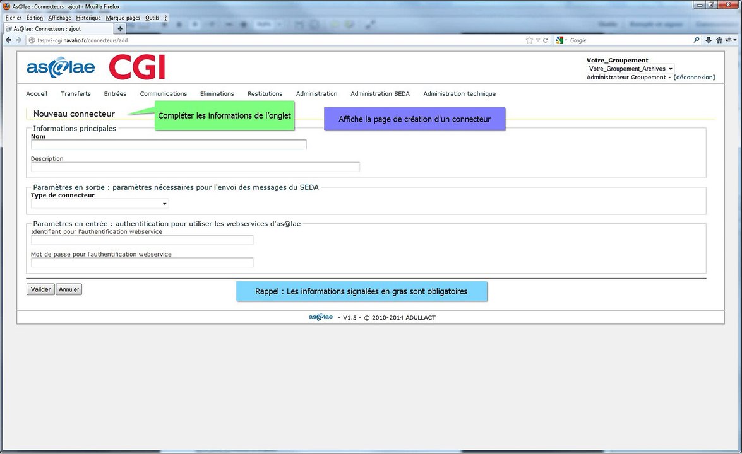Click the V1.5 2010-2014 ADULLACT footer text
The height and width of the screenshot is (454, 742).
387,317
